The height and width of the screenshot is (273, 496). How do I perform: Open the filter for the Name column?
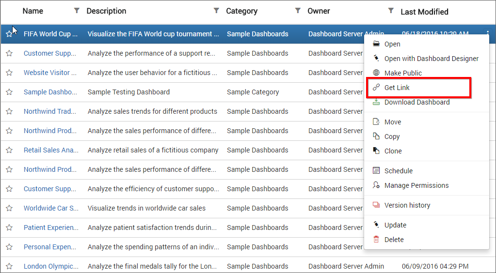(77, 11)
